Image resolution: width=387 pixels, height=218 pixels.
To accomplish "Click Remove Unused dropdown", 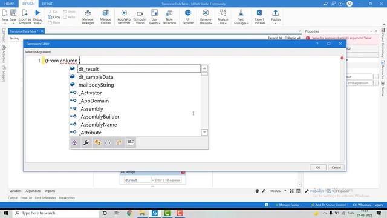I will [206, 17].
